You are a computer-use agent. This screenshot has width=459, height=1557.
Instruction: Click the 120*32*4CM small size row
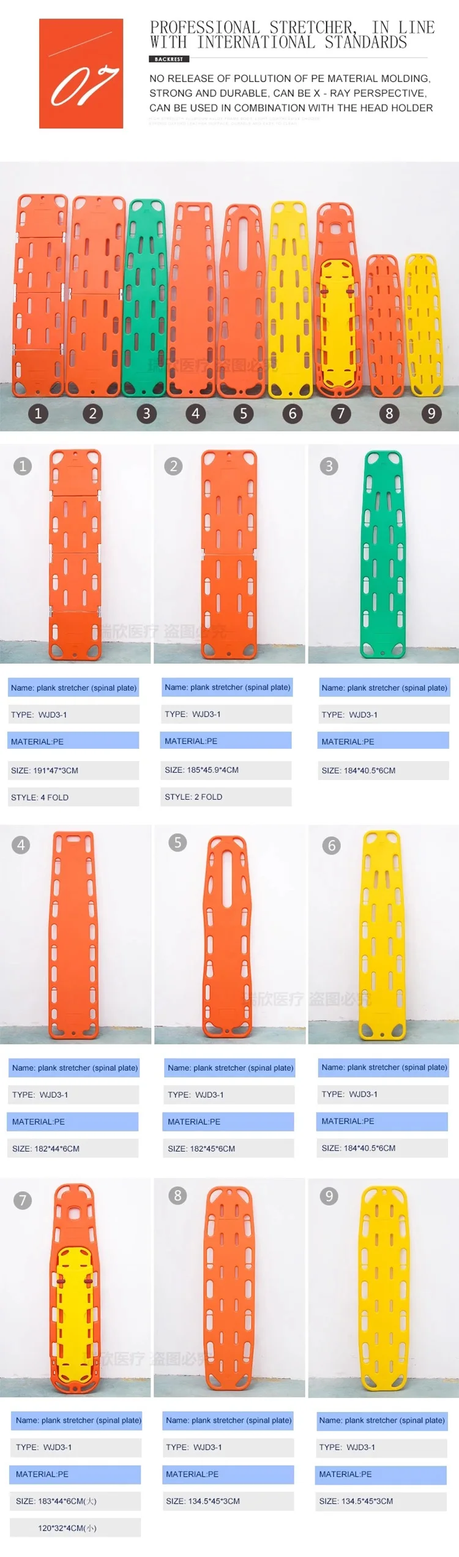click(x=76, y=1528)
